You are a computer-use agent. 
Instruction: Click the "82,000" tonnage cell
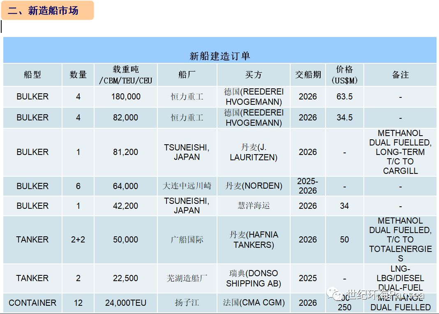click(x=126, y=118)
